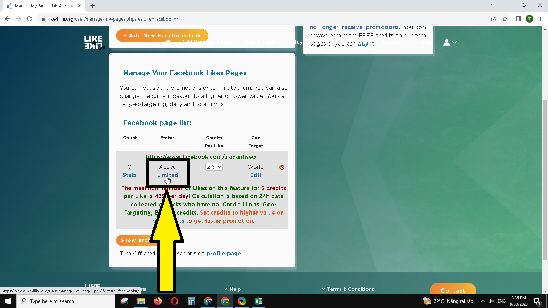Open File Explorer from the taskbar
Image resolution: width=548 pixels, height=308 pixels.
(x=141, y=301)
